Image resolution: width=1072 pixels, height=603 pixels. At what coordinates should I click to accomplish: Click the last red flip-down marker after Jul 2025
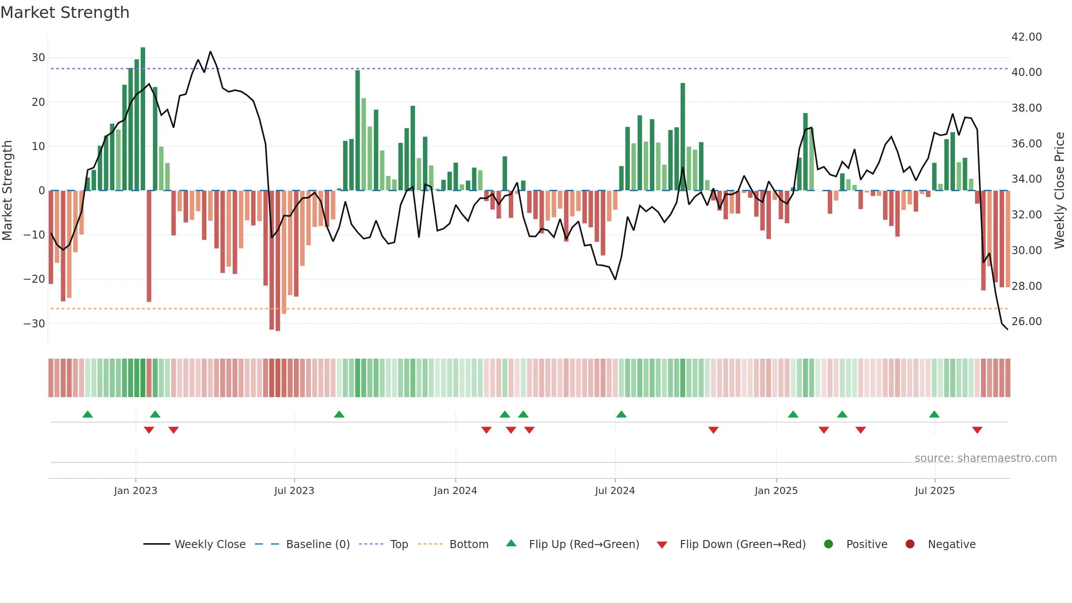[x=977, y=430]
